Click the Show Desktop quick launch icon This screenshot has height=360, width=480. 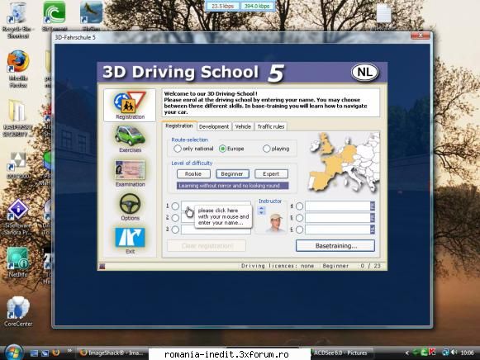click(34, 353)
